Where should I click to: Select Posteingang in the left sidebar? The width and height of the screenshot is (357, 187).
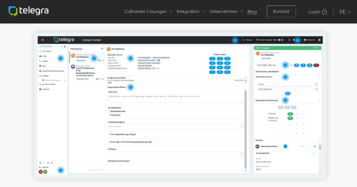(53, 46)
